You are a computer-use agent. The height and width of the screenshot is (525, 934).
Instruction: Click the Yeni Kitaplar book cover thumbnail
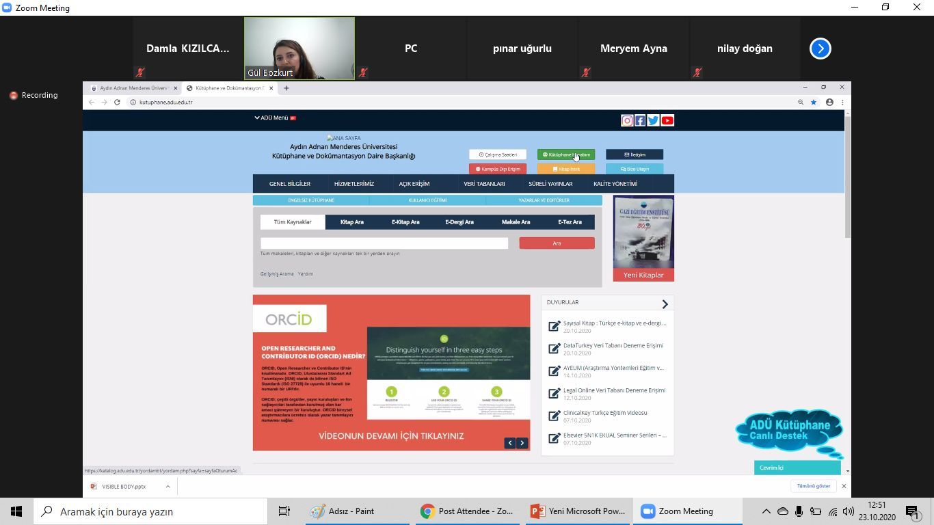[x=643, y=232]
